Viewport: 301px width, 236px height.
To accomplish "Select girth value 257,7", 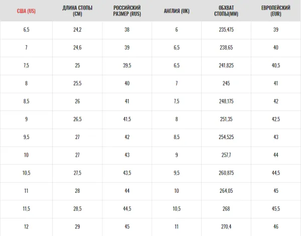I will click(x=226, y=155).
